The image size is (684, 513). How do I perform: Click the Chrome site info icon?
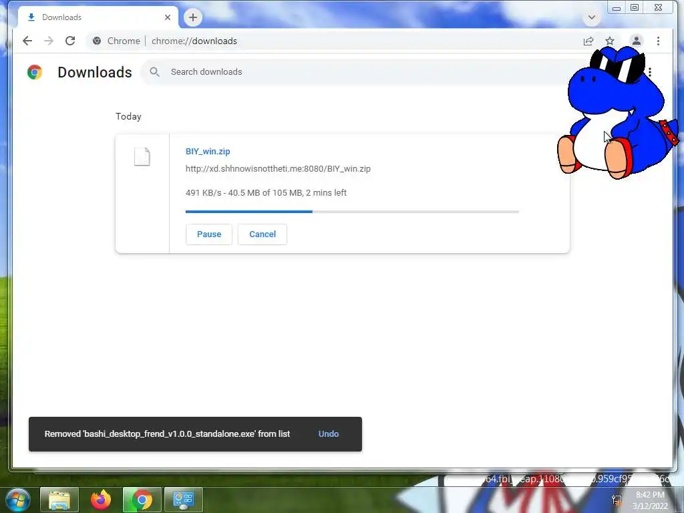pos(97,41)
